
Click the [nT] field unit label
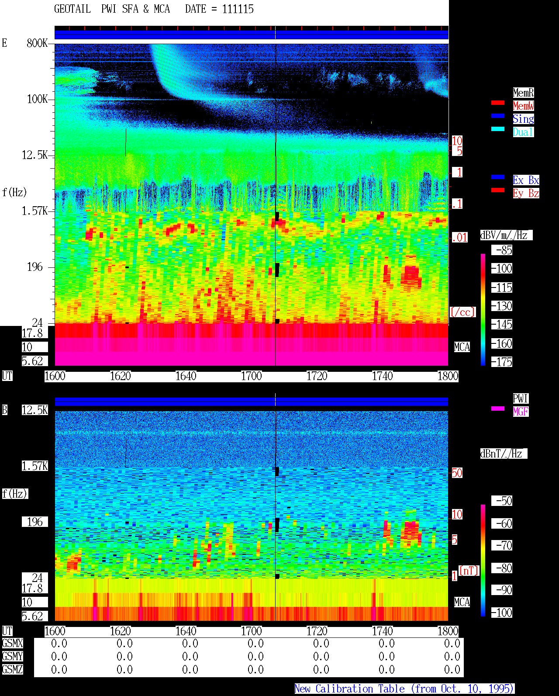(469, 571)
